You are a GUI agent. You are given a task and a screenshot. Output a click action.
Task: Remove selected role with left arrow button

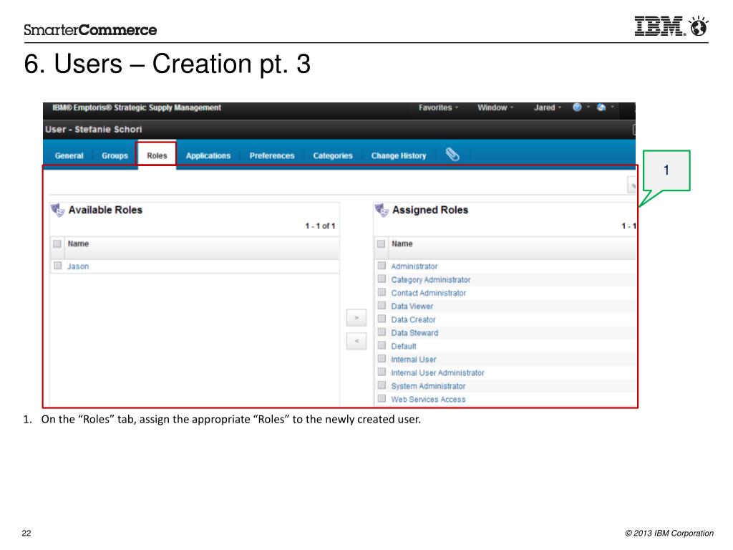click(x=356, y=341)
